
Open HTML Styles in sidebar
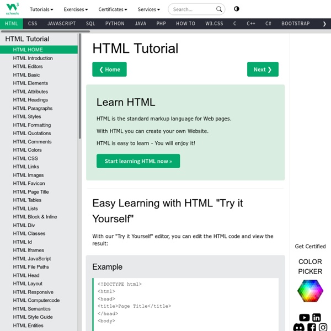pos(39,116)
